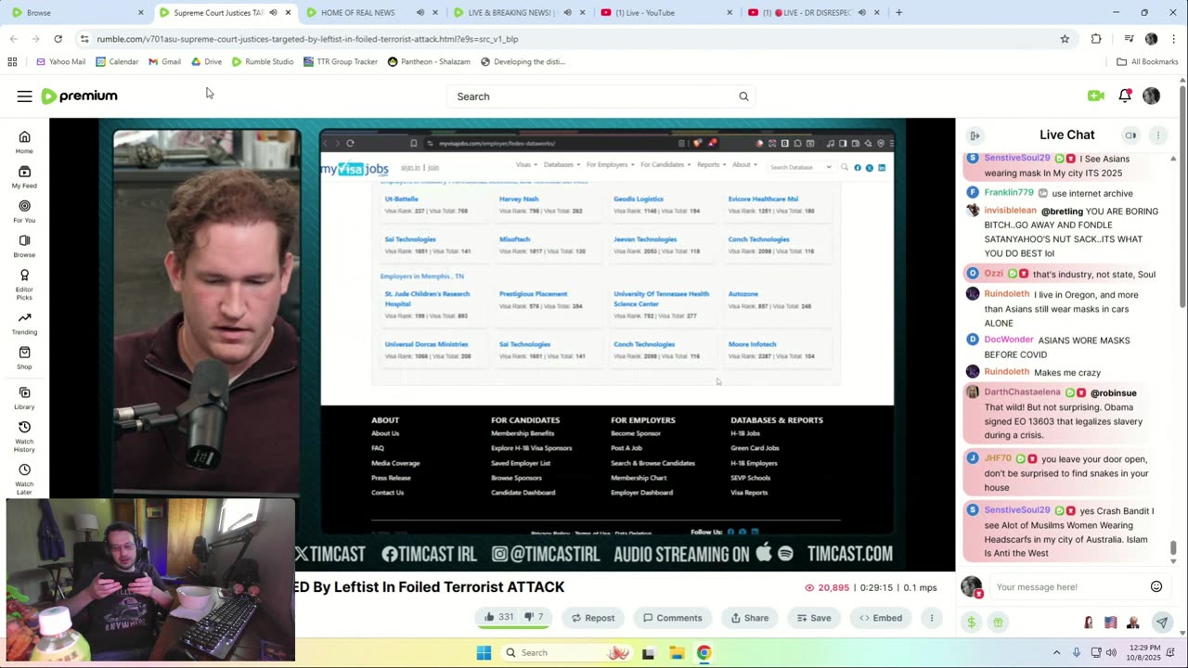Select the US flag emote in chat

[1110, 623]
